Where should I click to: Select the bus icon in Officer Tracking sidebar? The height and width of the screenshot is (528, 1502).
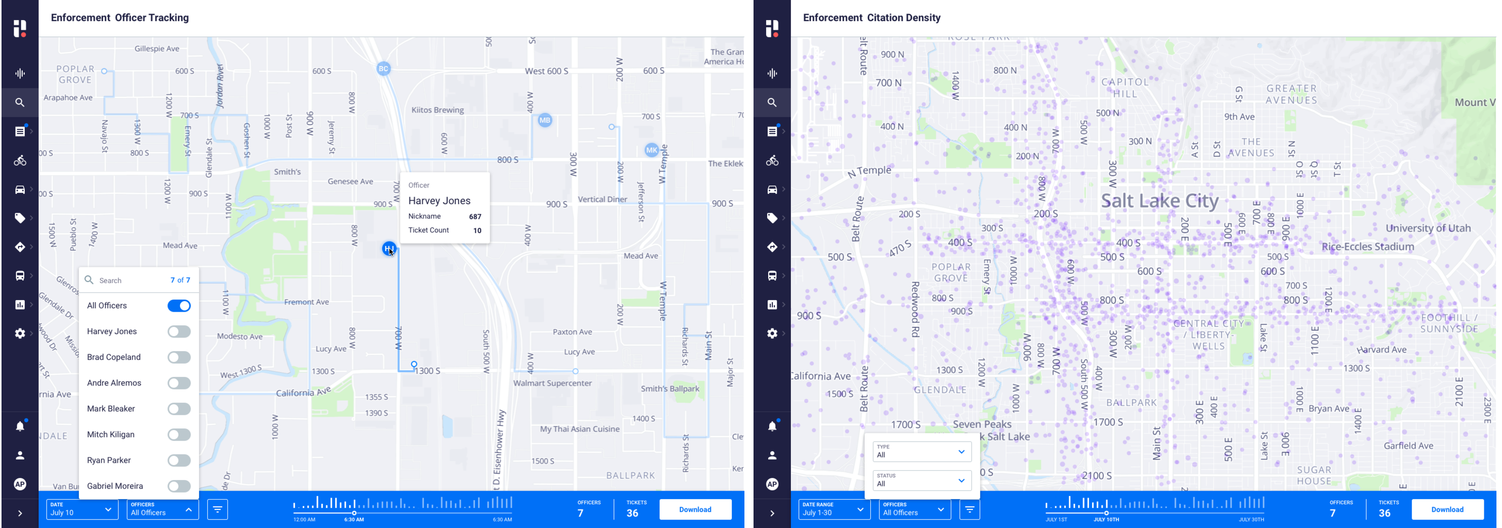tap(20, 276)
